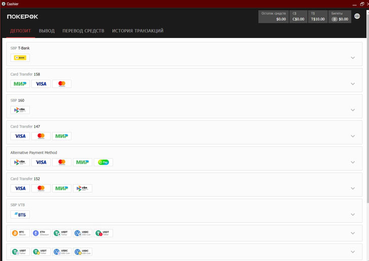Expand the SBP VTB section chevron
Image resolution: width=369 pixels, height=261 pixels.
click(x=353, y=214)
